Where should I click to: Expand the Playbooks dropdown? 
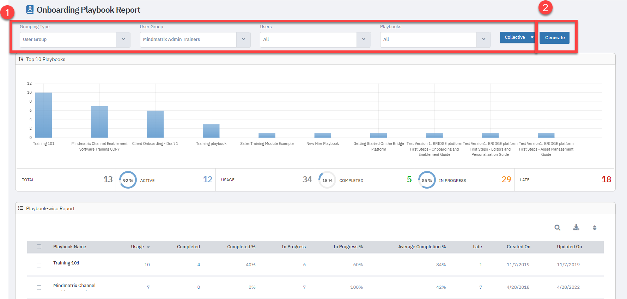[x=483, y=39]
